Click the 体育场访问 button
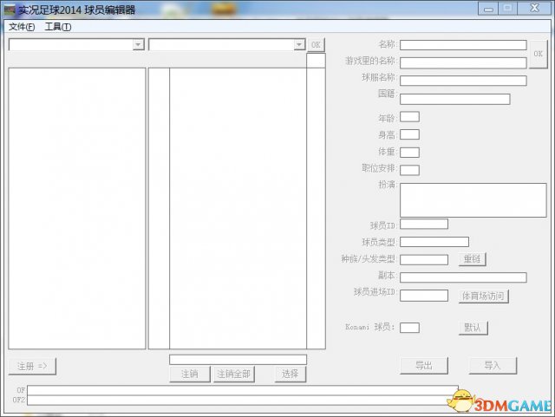555x417 pixels. (483, 296)
